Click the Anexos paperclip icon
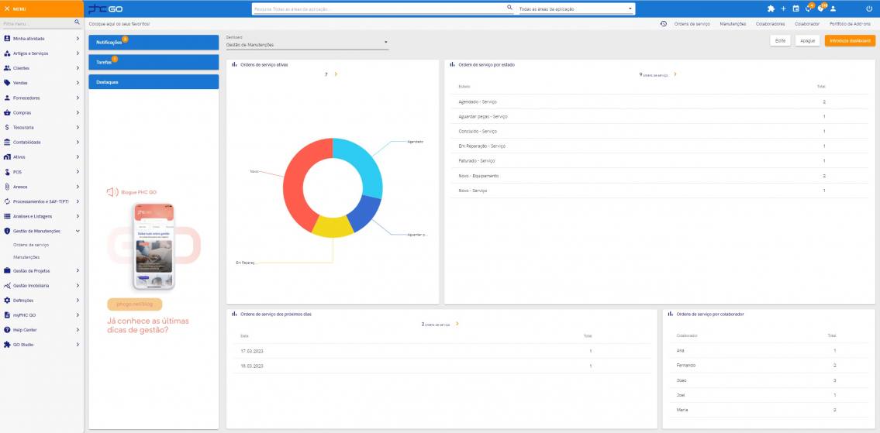 click(x=7, y=187)
